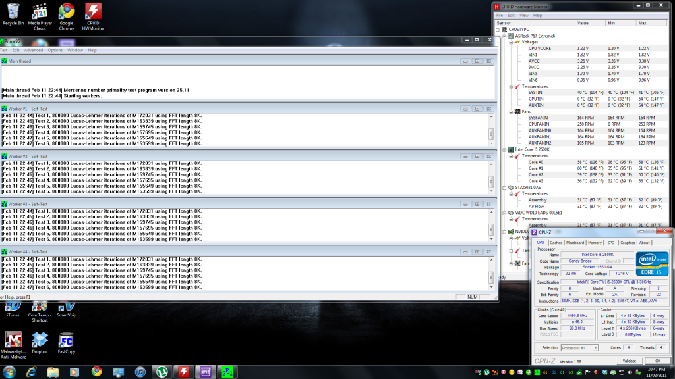675x379 pixels.
Task: Collapse the Fans node under ASRock
Action: click(511, 112)
